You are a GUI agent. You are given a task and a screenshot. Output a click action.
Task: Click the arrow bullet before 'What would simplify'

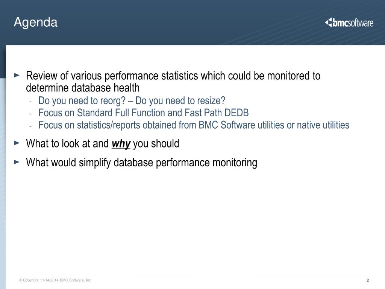tap(17, 162)
